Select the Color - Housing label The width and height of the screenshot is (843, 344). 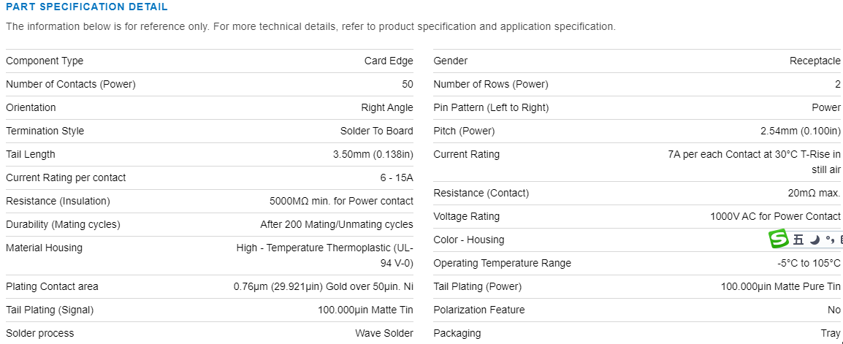[468, 240]
